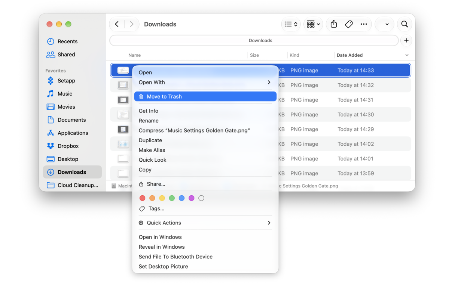Screen dimensions: 455x301
Task: Choose Move to Trash in context menu
Action: click(205, 96)
